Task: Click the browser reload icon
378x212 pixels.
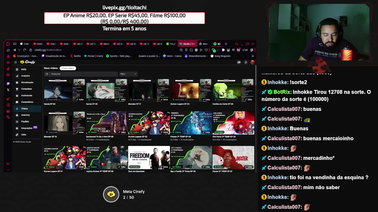Action: 24,50
